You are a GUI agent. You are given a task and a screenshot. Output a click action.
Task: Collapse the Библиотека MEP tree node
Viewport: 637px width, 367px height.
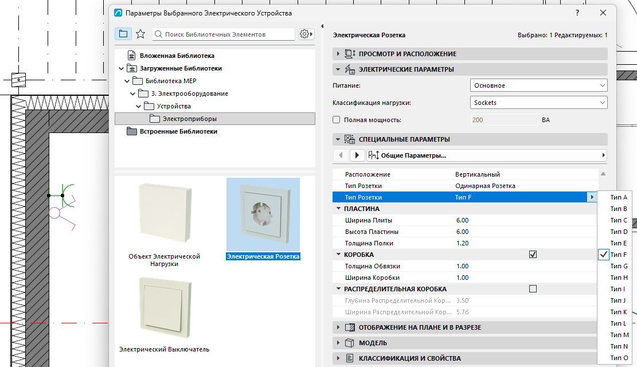point(127,81)
